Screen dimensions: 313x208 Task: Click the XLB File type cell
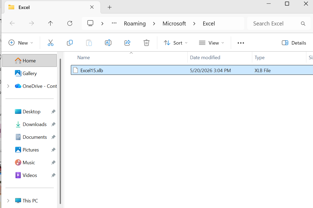click(262, 70)
